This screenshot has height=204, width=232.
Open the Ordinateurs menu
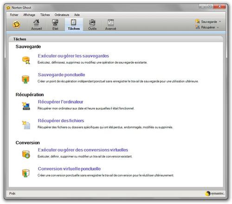point(62,15)
